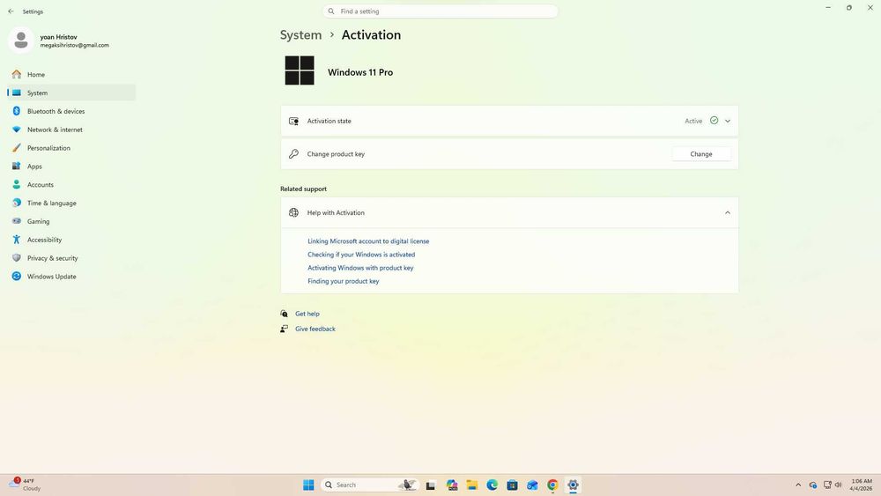Viewport: 881px width, 496px height.
Task: Go to Time & language settings
Action: pos(71,203)
